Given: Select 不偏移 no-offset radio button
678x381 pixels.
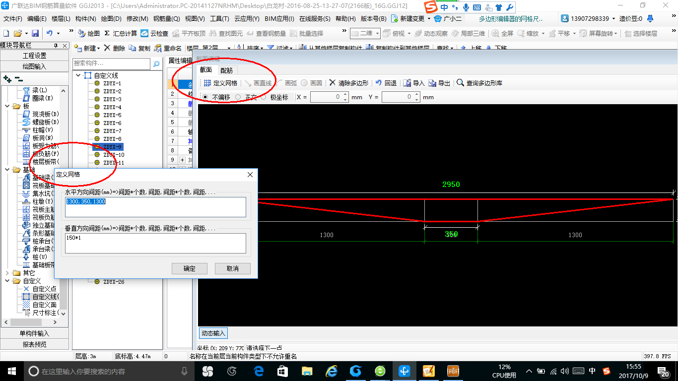Looking at the screenshot, I should pos(205,97).
